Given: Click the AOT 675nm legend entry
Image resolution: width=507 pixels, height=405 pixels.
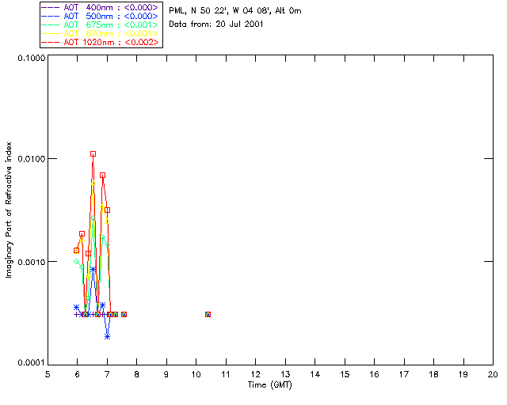Looking at the screenshot, I should [x=101, y=25].
